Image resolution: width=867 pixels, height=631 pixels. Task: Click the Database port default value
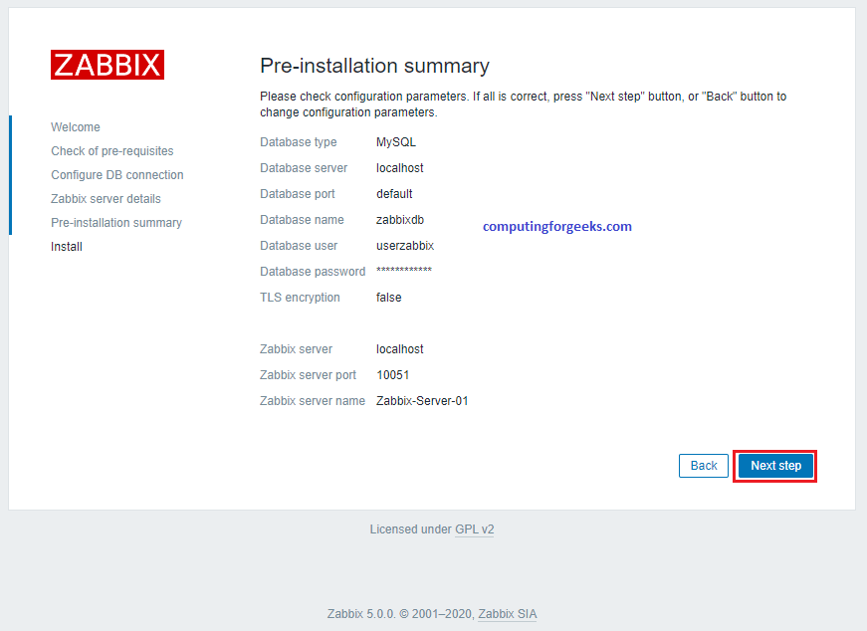point(394,194)
